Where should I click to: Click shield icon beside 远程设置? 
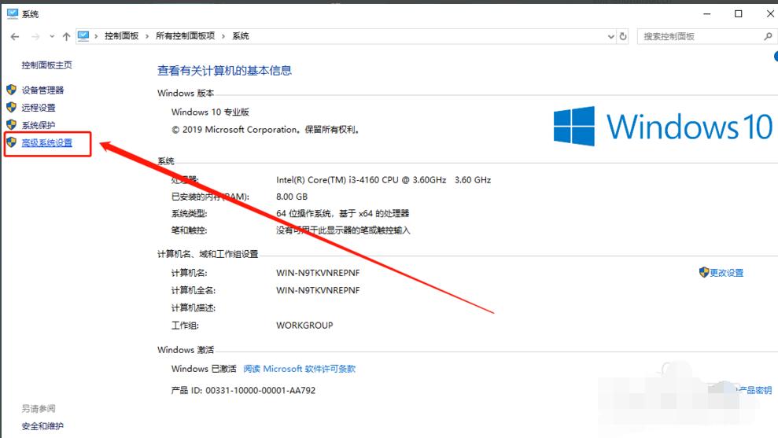pyautogui.click(x=12, y=107)
